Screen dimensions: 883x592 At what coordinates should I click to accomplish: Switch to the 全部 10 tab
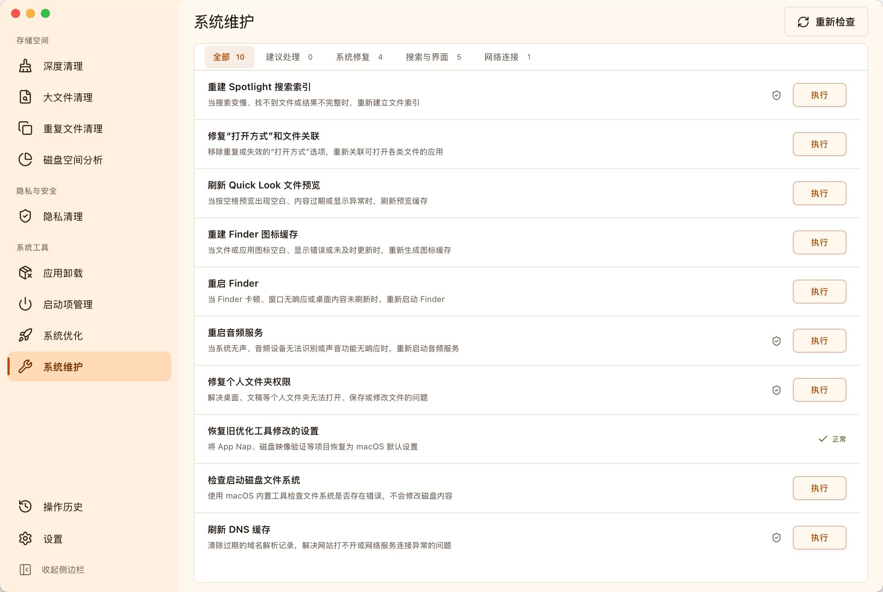point(229,57)
